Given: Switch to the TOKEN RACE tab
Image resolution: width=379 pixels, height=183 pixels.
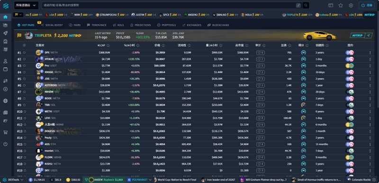Looking at the screenshot, I should coord(97,25).
